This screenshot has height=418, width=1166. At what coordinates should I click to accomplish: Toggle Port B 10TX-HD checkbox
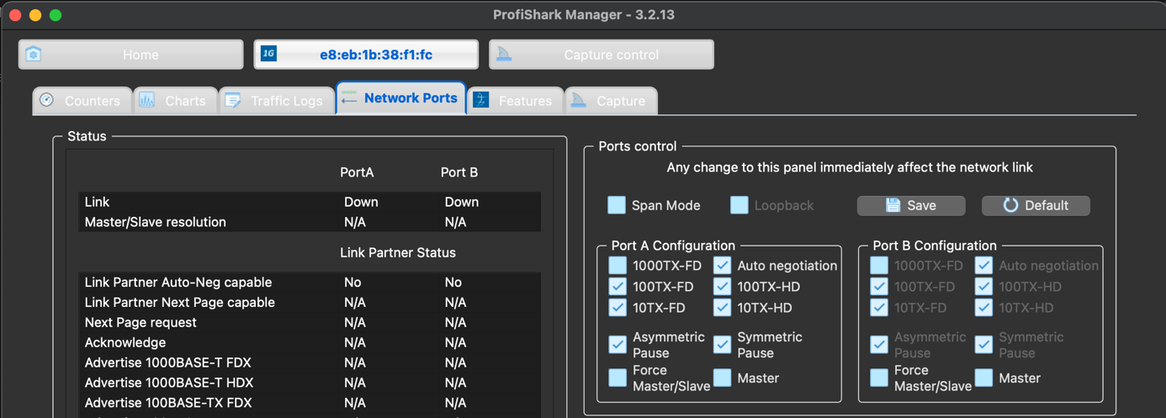984,308
